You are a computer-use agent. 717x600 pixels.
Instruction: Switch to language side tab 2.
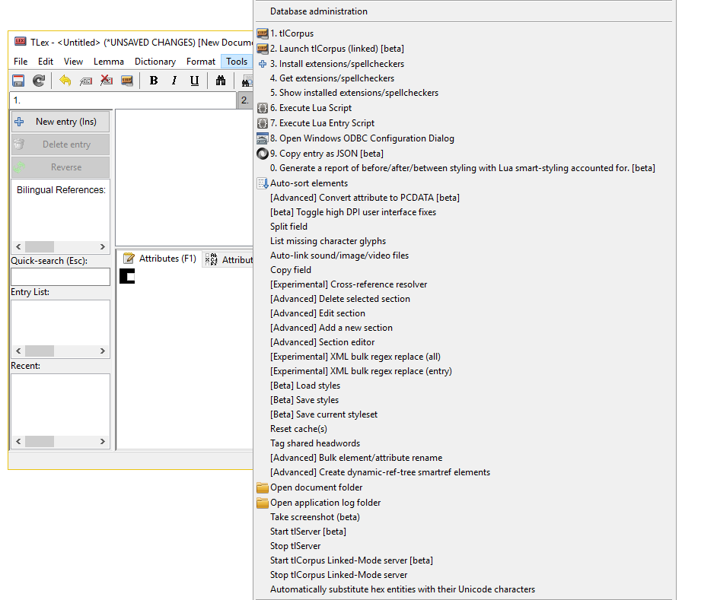(x=245, y=100)
